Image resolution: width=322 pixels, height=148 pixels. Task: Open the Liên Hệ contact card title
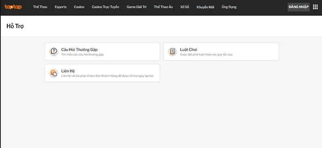[x=68, y=71]
